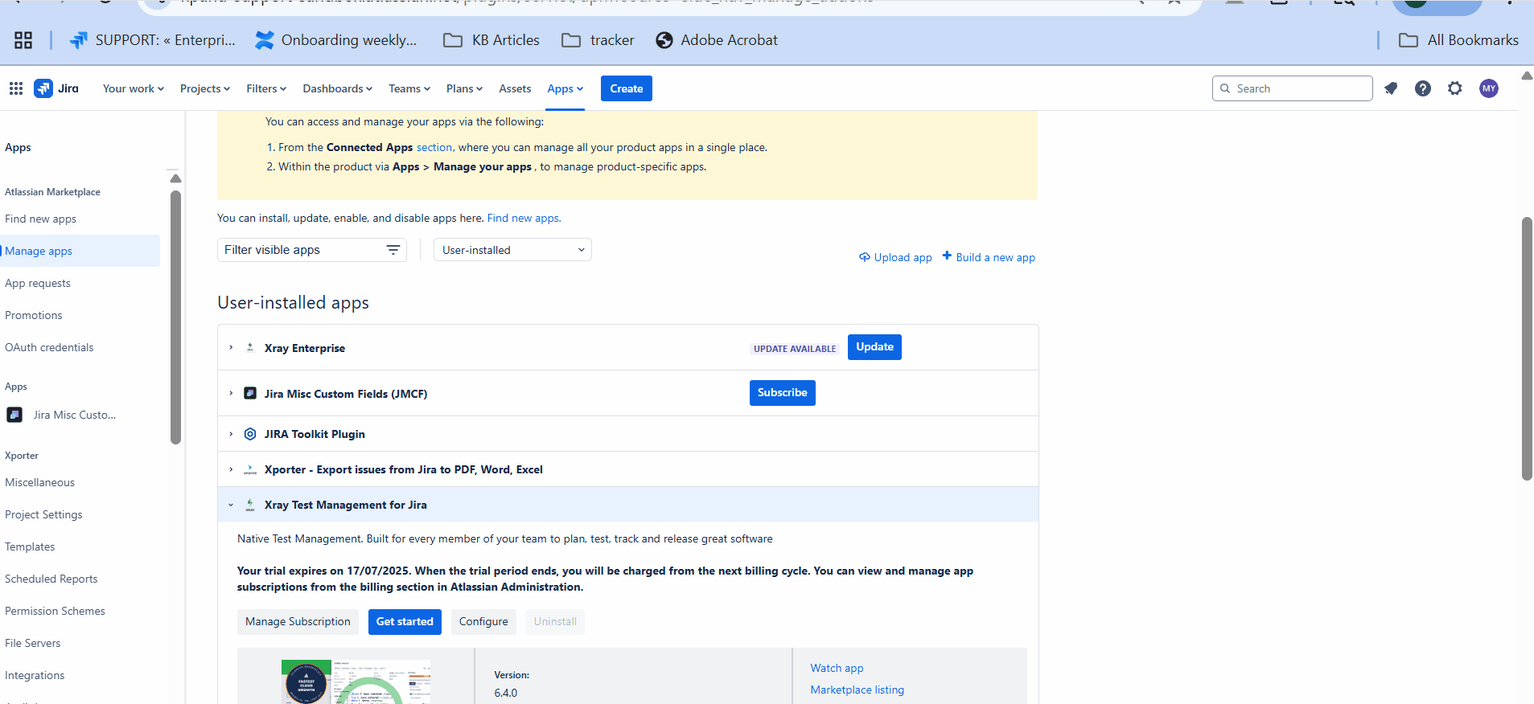Open Miscellaneous under Xporter
Viewport: 1534px width, 704px height.
[39, 482]
